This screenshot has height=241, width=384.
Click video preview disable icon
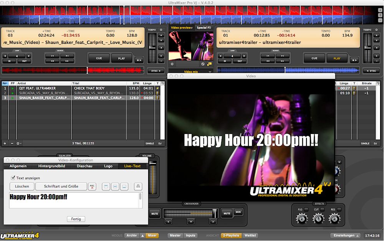203,64
